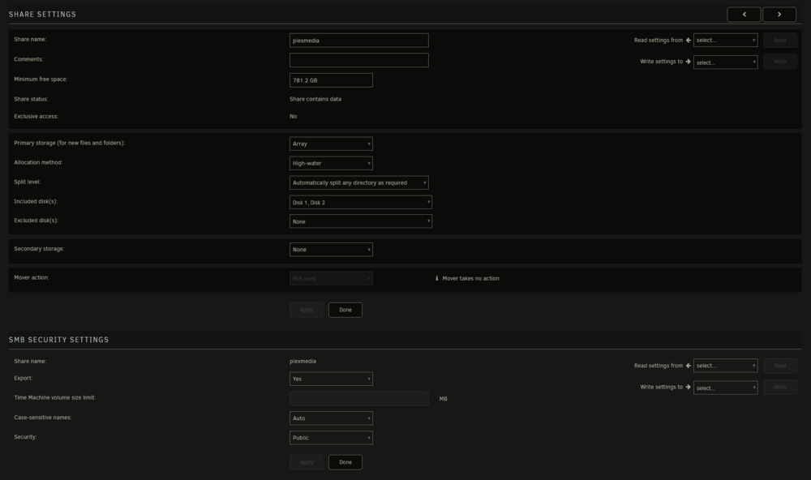Click the plexmedia share name text under SMB

303,361
